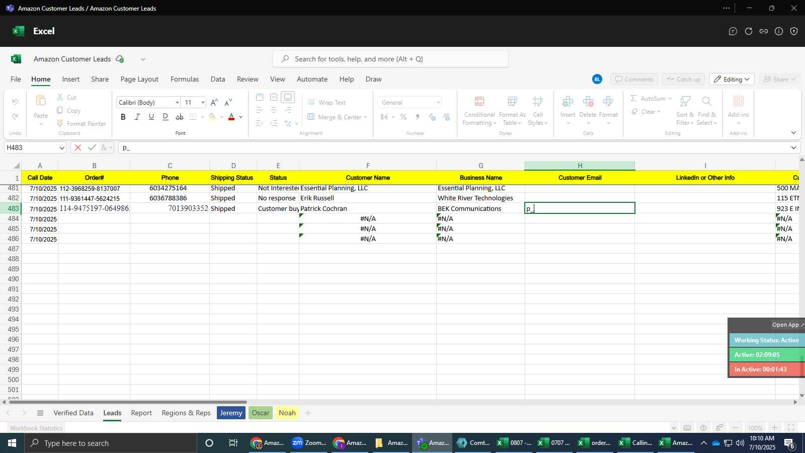Confirm the entry with the checkmark
805x453 pixels.
[x=92, y=147]
